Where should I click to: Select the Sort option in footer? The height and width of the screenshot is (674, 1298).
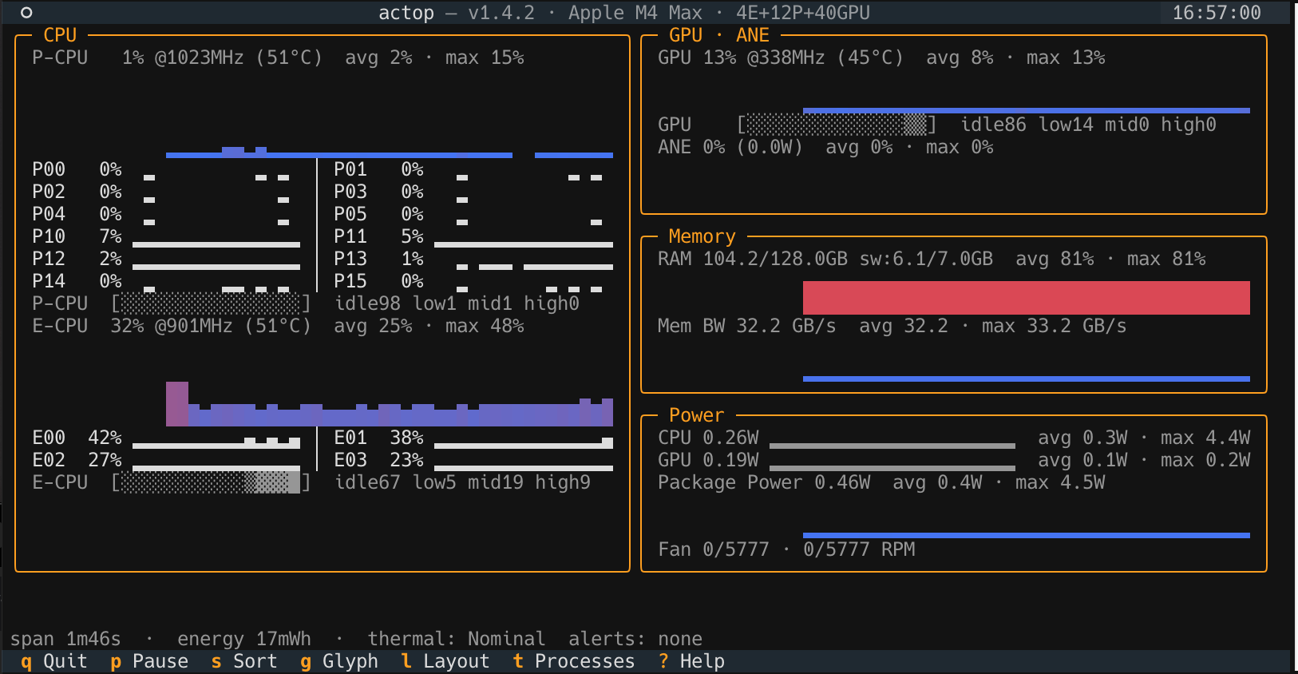pyautogui.click(x=244, y=661)
